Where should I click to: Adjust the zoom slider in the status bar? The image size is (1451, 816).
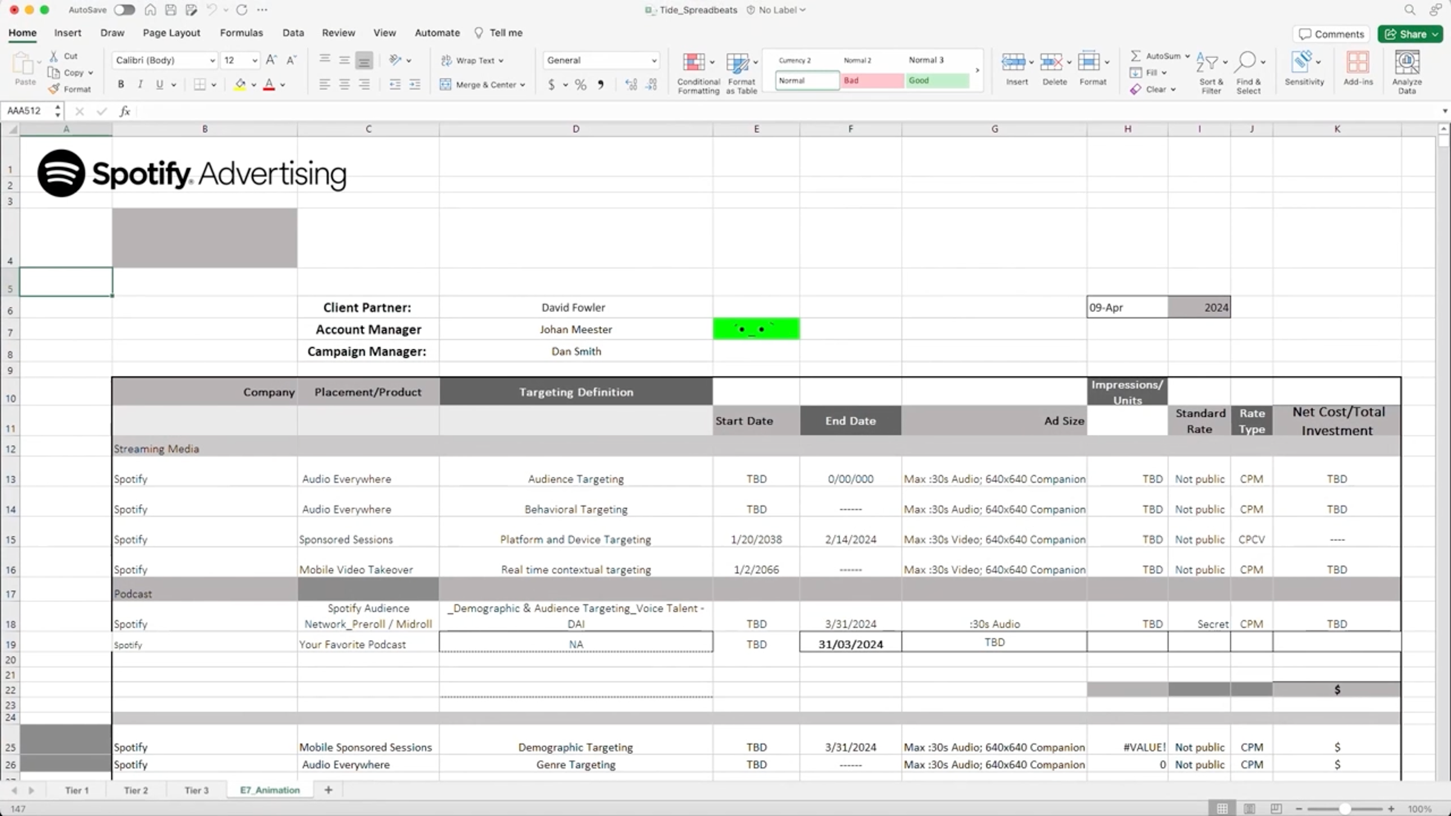coord(1345,809)
